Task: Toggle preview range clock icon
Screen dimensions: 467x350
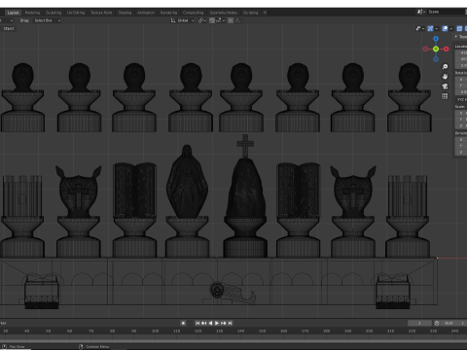Action: click(437, 323)
